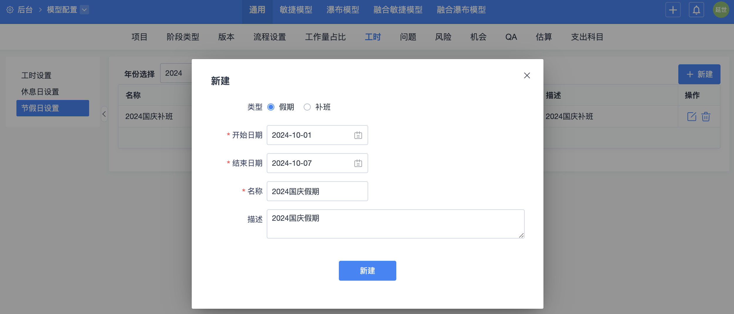Viewport: 734px width, 314px height.
Task: Click the edit icon for 2024国庆补班
Action: (691, 117)
